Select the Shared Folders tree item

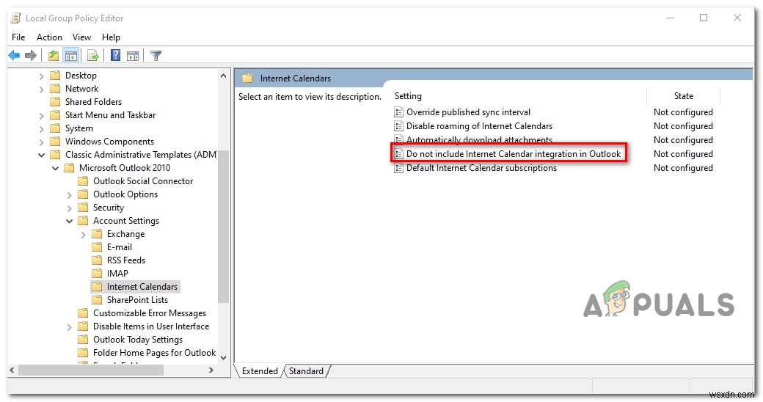93,102
